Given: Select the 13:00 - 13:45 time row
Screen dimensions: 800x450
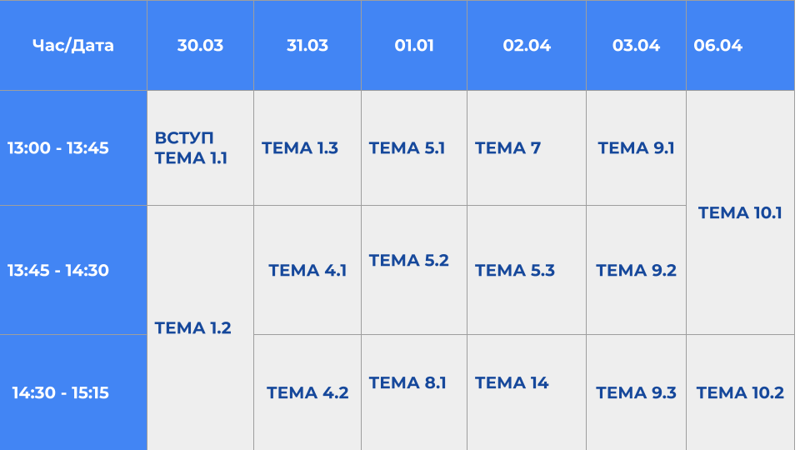Looking at the screenshot, I should [58, 148].
